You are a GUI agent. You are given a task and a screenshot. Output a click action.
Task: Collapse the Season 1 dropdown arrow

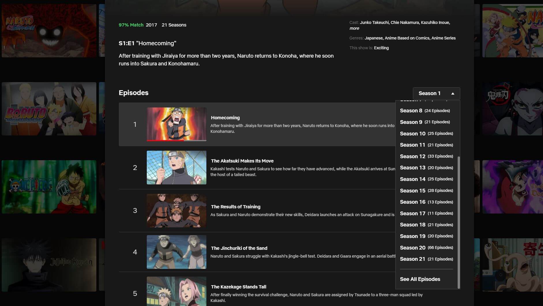453,94
